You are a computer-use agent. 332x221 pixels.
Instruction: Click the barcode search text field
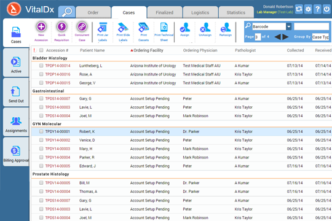click(312, 26)
